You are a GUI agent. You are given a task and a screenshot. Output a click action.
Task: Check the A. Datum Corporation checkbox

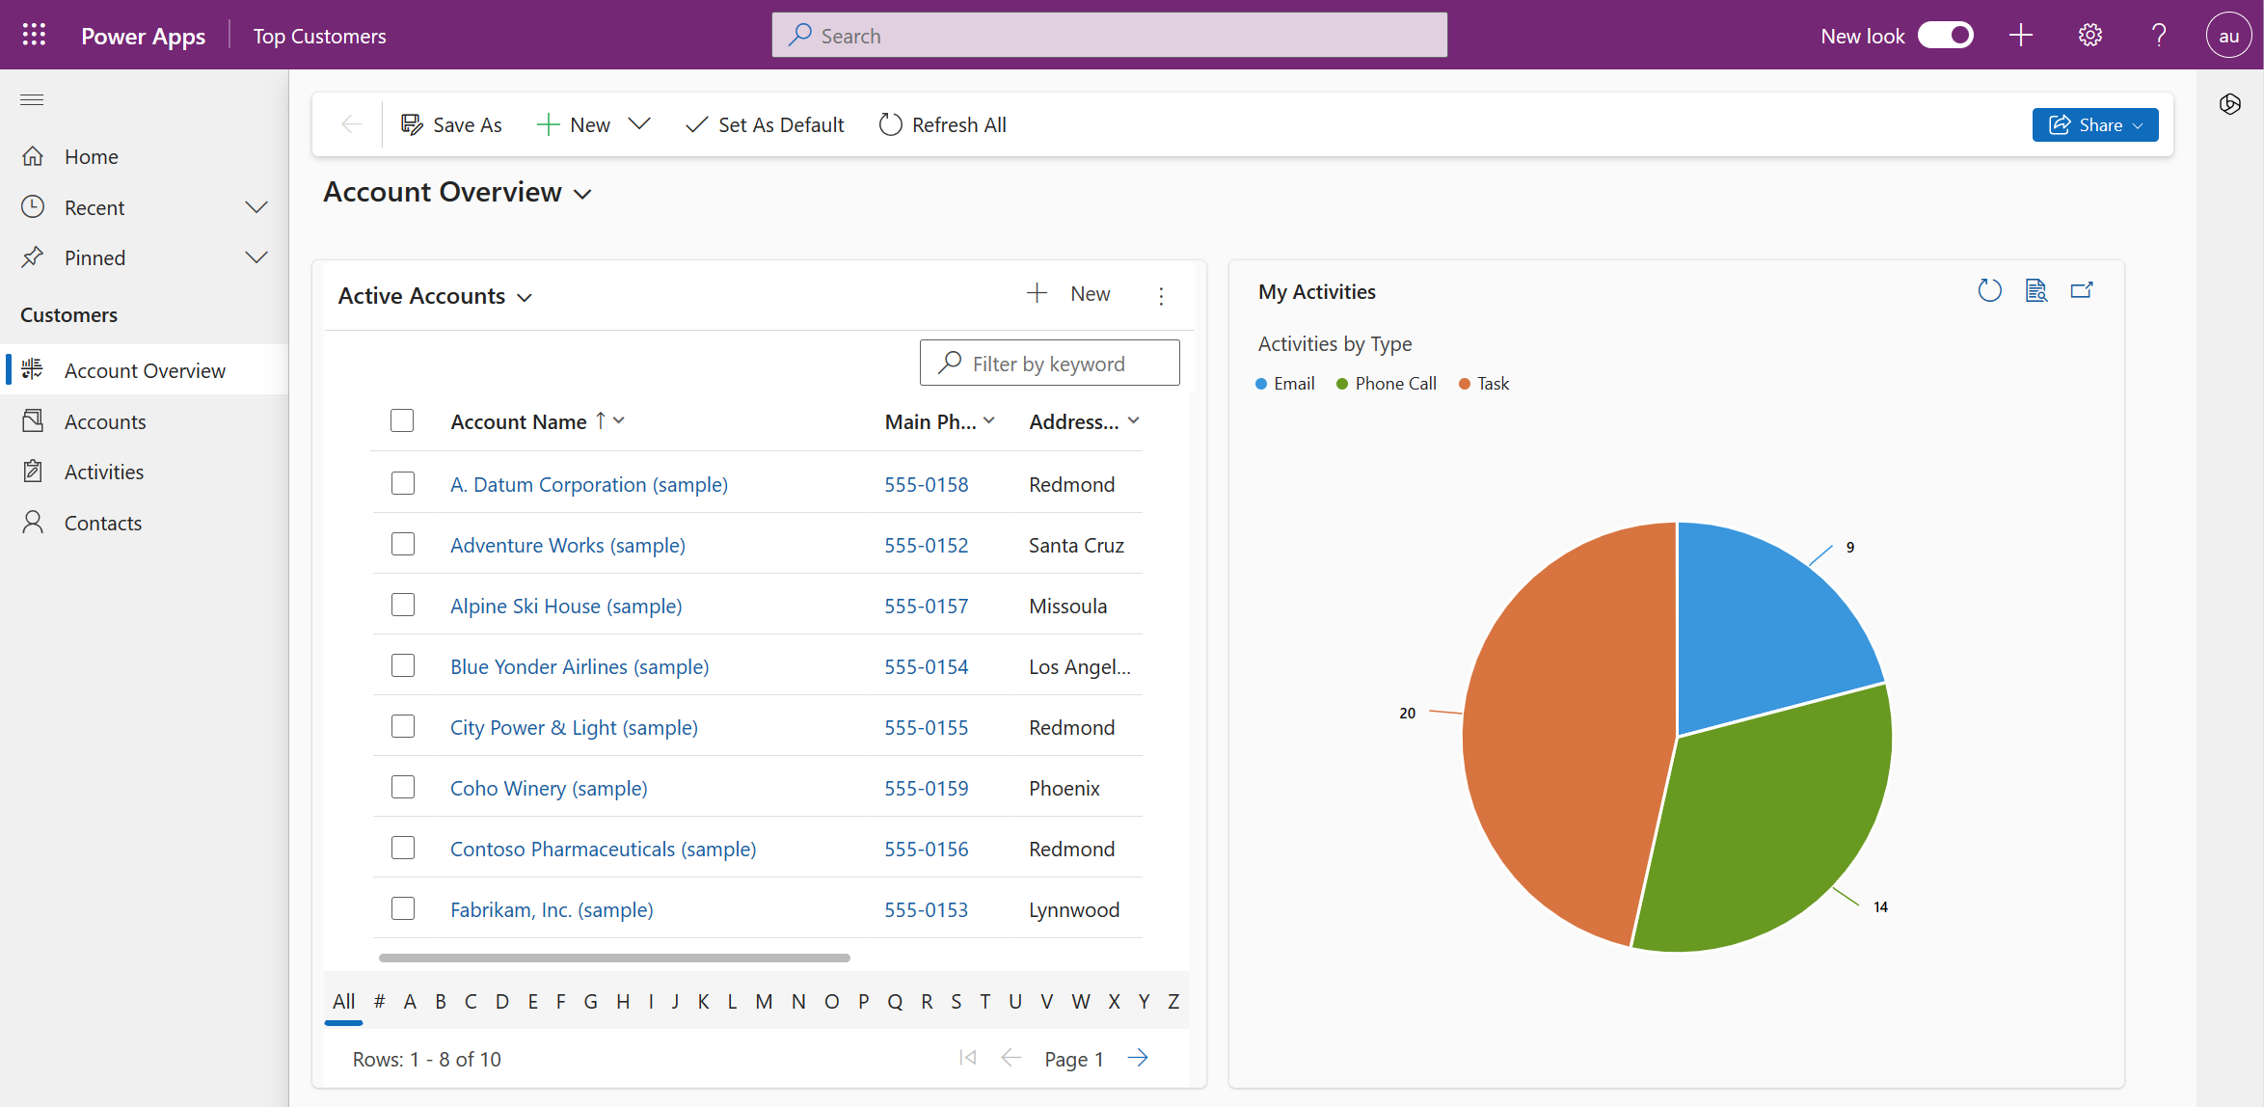click(x=403, y=483)
